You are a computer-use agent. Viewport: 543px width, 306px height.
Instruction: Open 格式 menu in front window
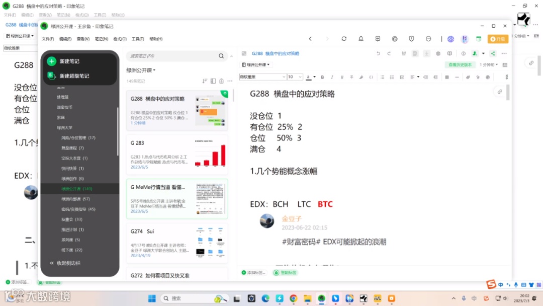tap(120, 39)
